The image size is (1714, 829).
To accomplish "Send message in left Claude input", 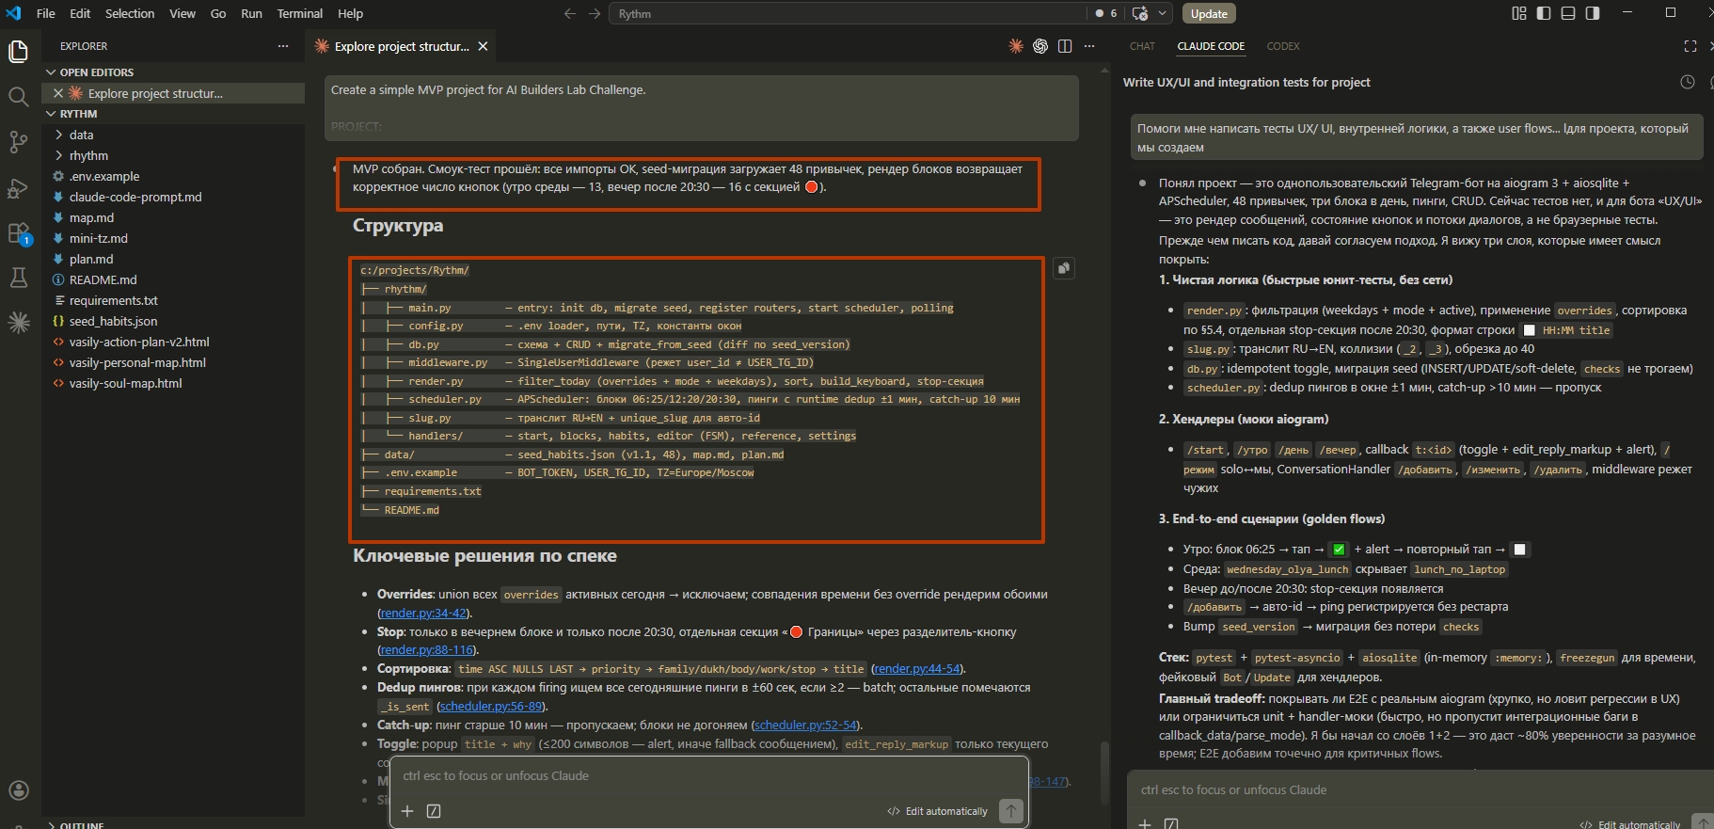I will (1011, 810).
